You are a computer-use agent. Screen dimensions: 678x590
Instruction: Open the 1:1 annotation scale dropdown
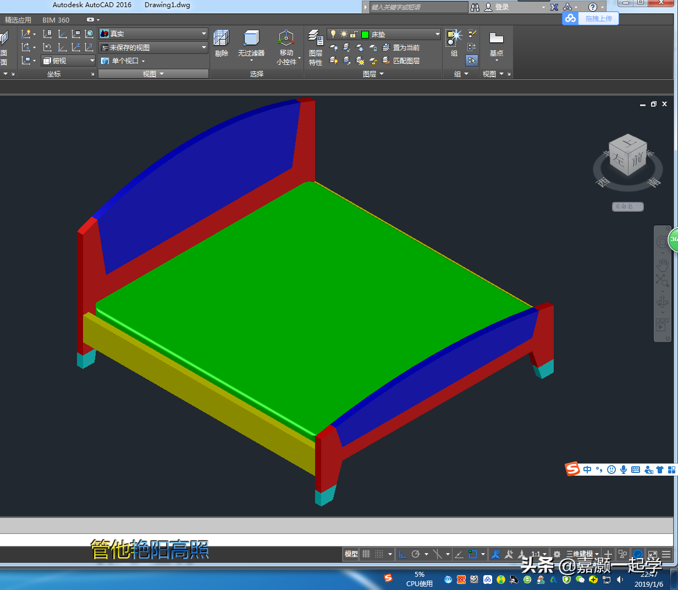click(x=539, y=554)
